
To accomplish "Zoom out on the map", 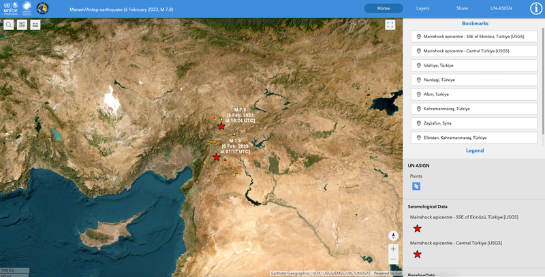I will click(x=393, y=260).
